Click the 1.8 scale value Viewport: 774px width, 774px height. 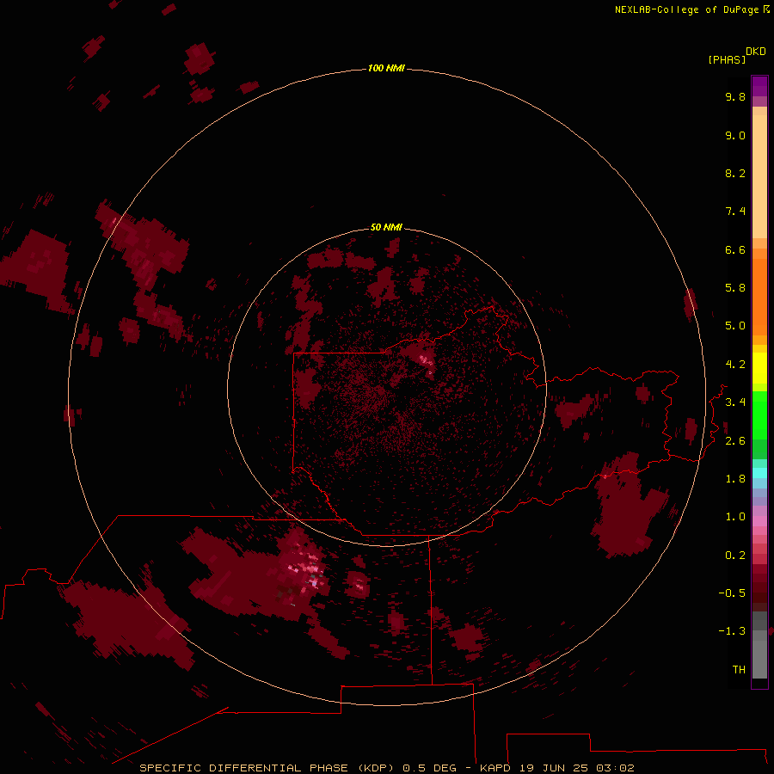735,479
